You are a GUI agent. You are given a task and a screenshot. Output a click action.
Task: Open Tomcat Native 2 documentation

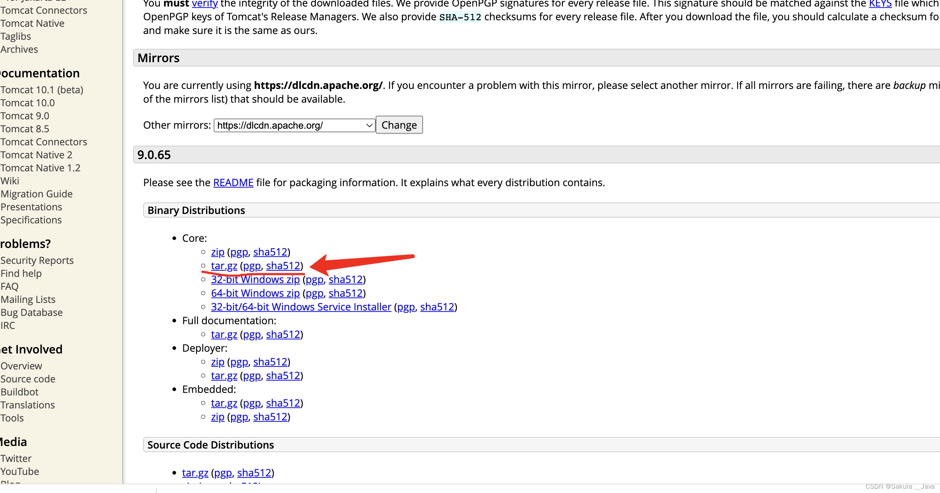pos(36,155)
